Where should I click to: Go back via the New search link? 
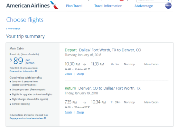tap(13, 29)
